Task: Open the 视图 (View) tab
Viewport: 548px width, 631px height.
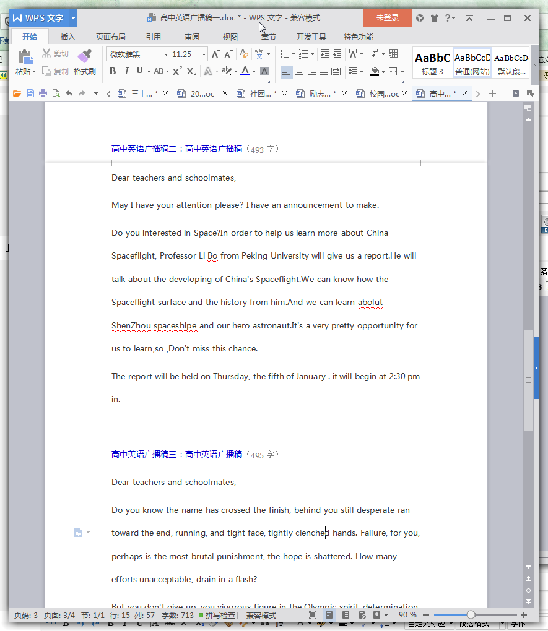Action: [230, 37]
